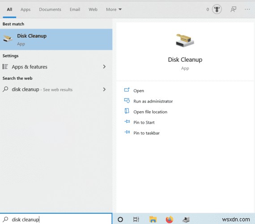Select the Disk Cleanup best match result
This screenshot has height=224, width=255.
(x=56, y=39)
